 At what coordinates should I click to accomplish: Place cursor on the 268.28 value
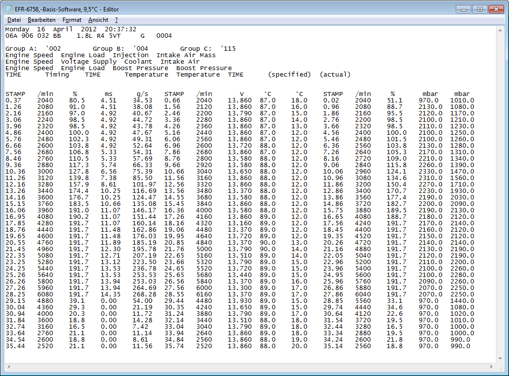[145, 294]
